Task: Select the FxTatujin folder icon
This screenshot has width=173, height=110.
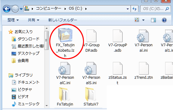Action: coord(64,94)
